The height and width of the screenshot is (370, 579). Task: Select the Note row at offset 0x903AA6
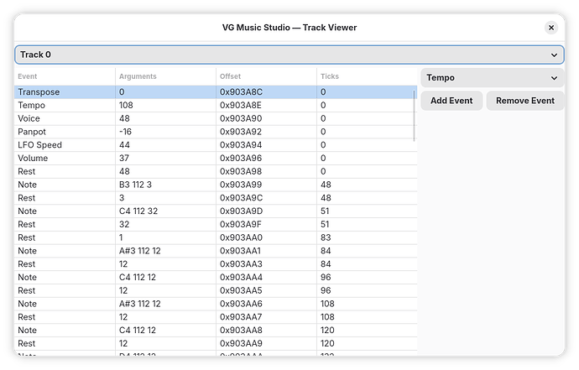point(216,304)
